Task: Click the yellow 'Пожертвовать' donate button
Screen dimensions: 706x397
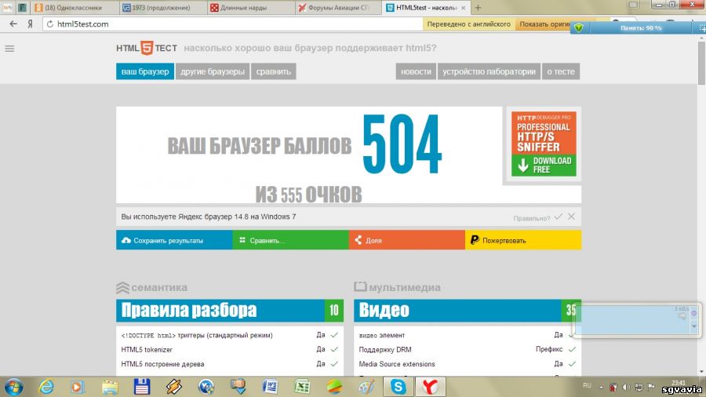Action: tap(523, 240)
